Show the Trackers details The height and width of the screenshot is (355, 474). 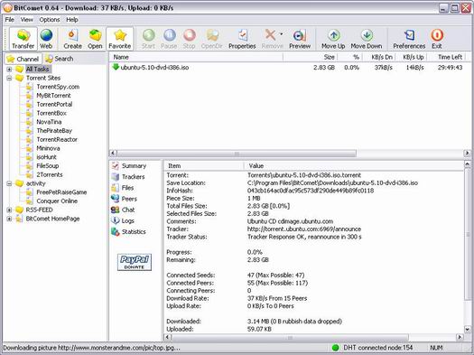click(x=128, y=177)
